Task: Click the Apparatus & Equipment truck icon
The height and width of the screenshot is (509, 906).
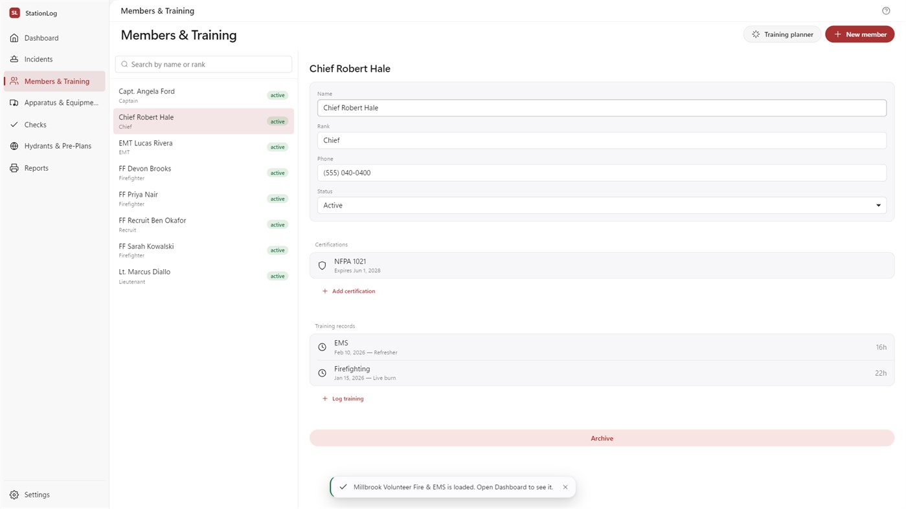Action: coord(14,103)
